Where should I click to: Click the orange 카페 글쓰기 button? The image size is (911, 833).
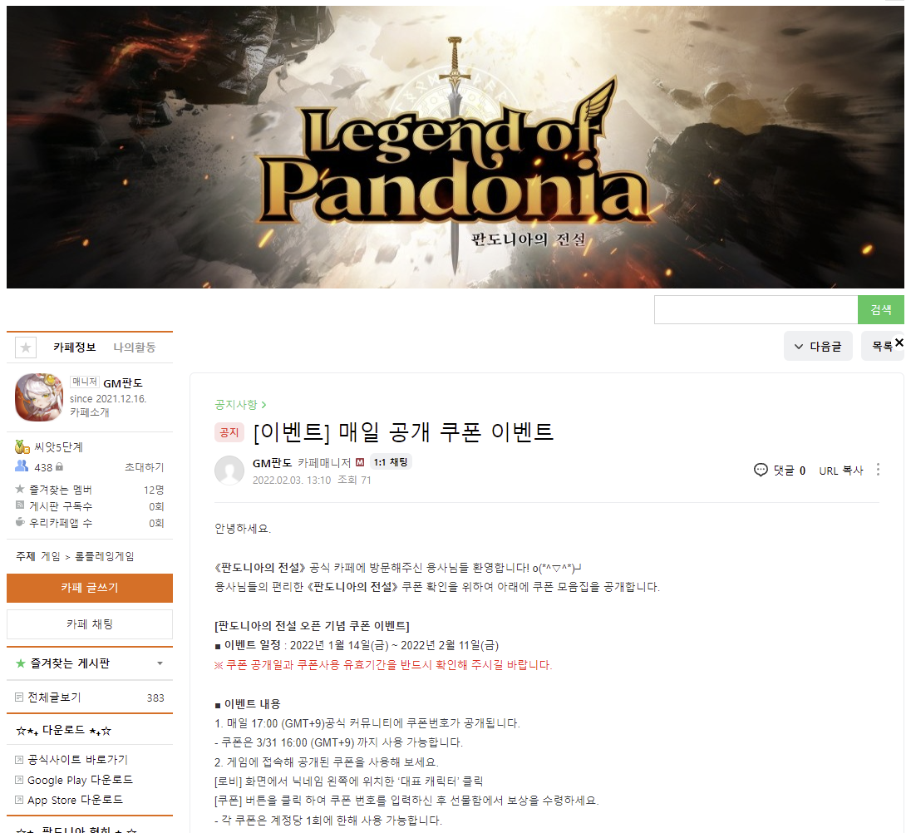pos(90,588)
